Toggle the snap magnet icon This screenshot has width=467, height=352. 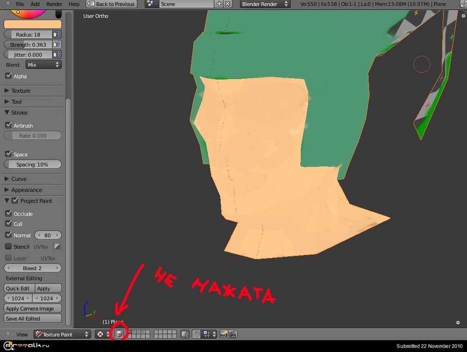pos(197,334)
